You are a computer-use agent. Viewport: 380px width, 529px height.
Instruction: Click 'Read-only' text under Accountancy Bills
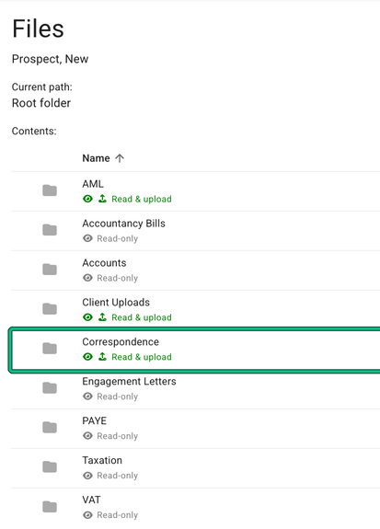tap(118, 238)
